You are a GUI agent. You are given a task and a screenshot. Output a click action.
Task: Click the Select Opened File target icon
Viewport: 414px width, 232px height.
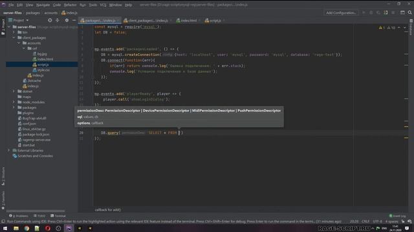tap(50, 20)
